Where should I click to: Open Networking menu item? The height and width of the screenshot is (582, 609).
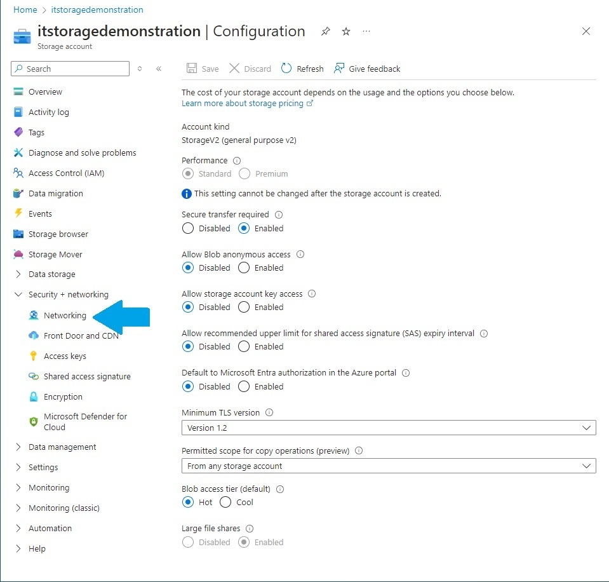(x=65, y=315)
